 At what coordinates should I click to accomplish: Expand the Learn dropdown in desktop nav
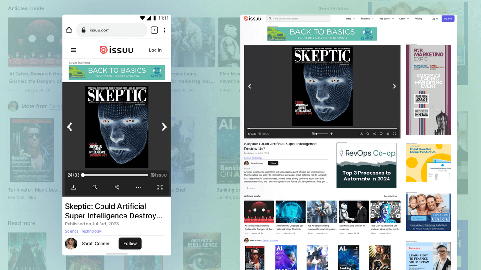[403, 19]
